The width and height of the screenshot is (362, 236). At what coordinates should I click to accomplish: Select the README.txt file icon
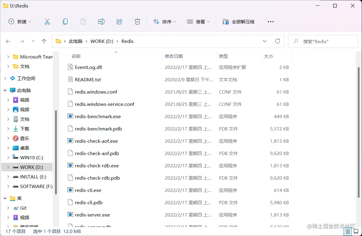[70, 79]
